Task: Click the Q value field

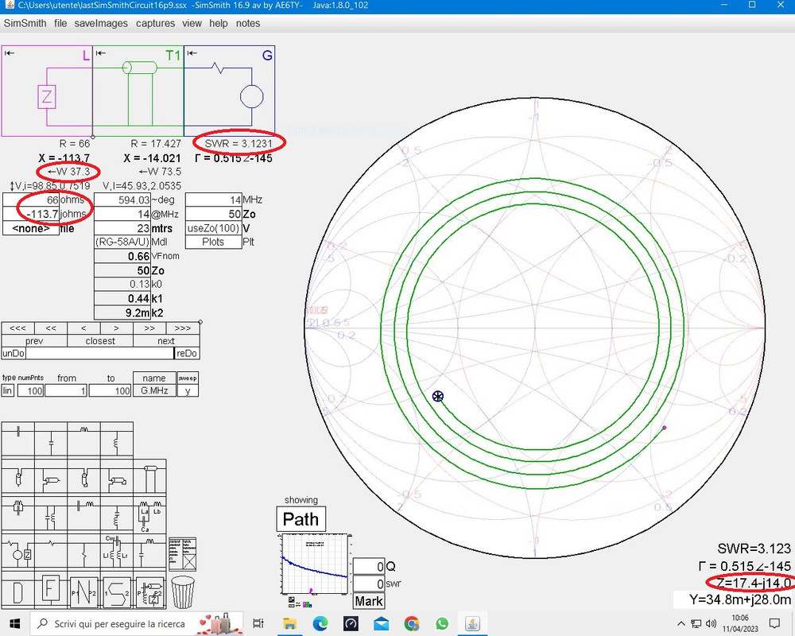Action: (369, 567)
